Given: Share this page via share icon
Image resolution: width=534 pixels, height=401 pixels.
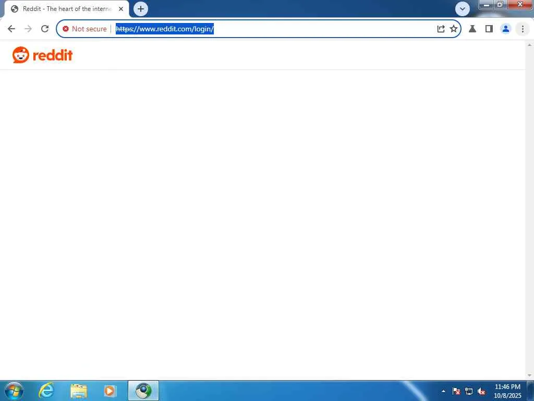Looking at the screenshot, I should pyautogui.click(x=441, y=29).
